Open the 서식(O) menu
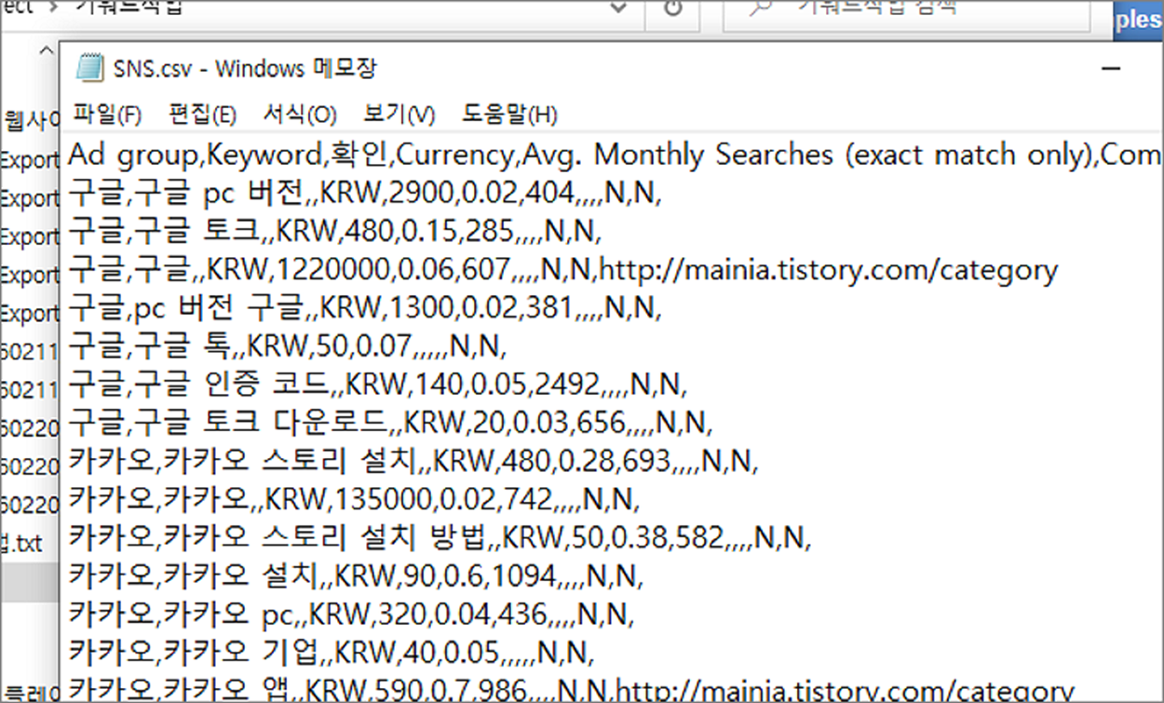The image size is (1164, 703). coord(300,115)
